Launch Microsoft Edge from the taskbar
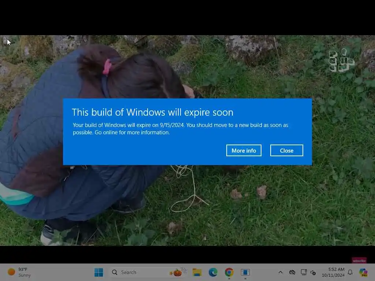 click(213, 272)
